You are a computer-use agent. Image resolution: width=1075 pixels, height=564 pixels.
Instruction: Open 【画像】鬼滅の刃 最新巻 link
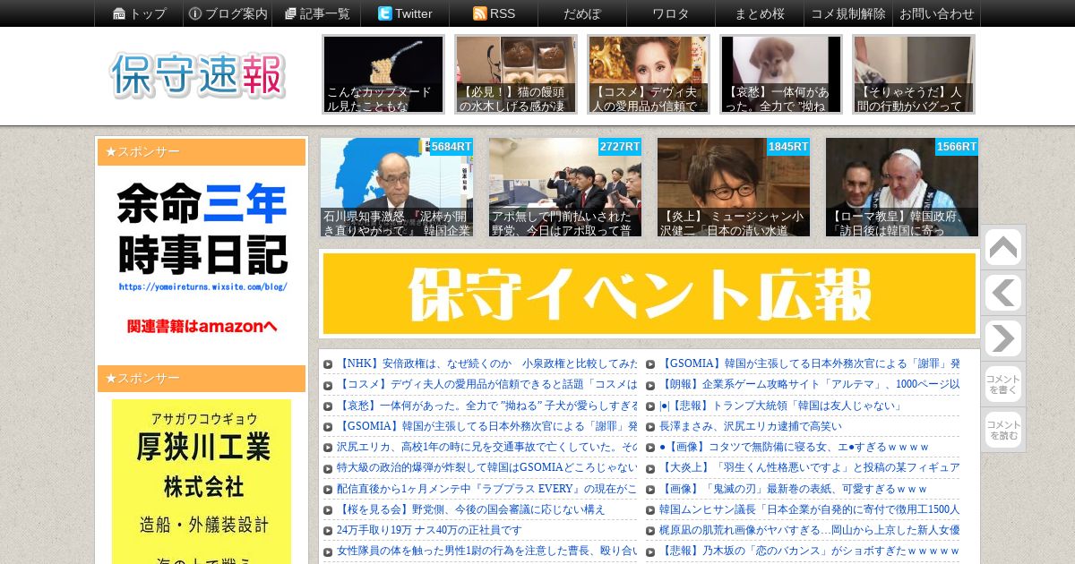(793, 489)
